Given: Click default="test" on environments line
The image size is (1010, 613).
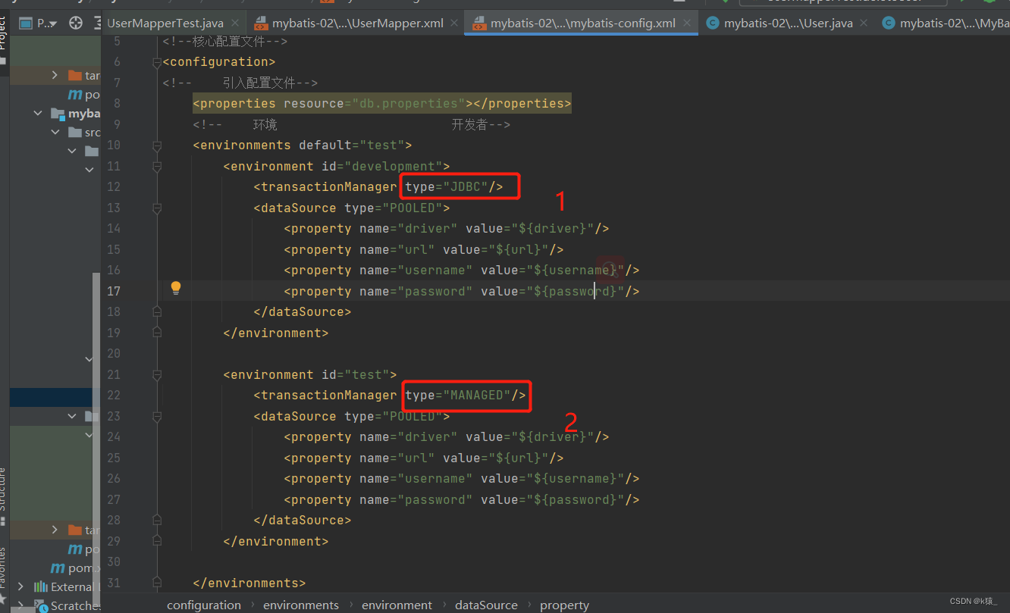Looking at the screenshot, I should coord(351,145).
